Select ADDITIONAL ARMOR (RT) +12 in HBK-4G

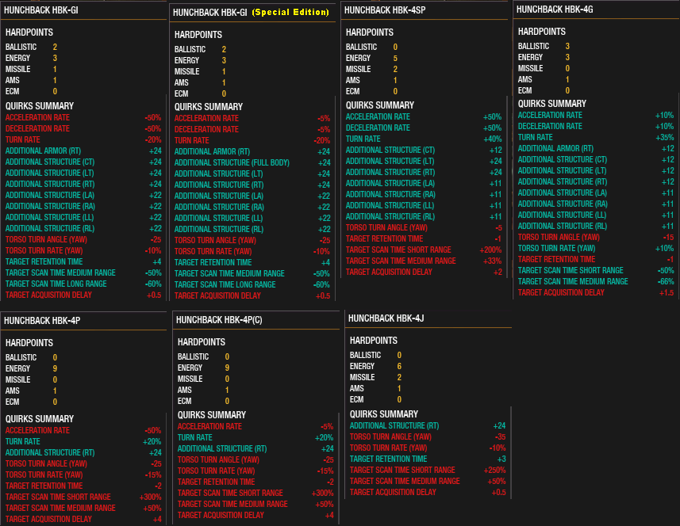point(596,148)
